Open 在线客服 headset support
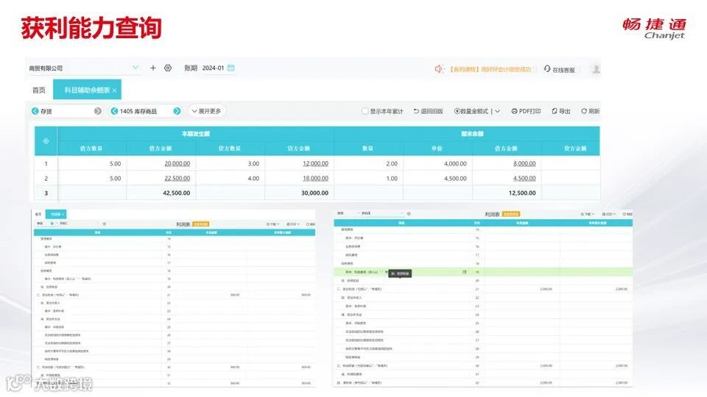 (x=559, y=69)
